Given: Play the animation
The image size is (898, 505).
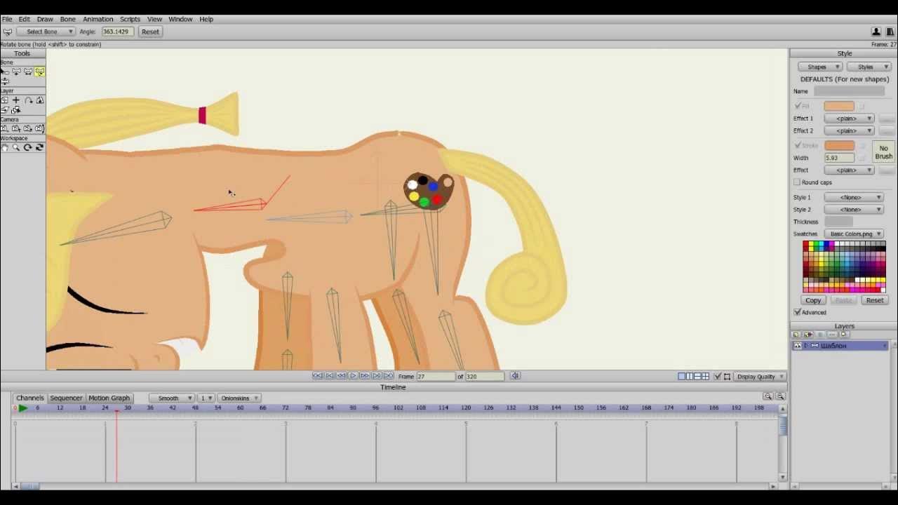Looking at the screenshot, I should (x=353, y=376).
